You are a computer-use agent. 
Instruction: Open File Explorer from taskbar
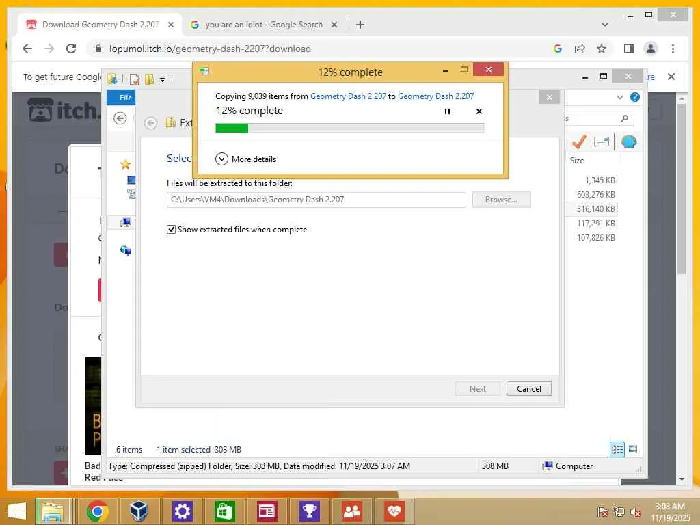tap(53, 511)
